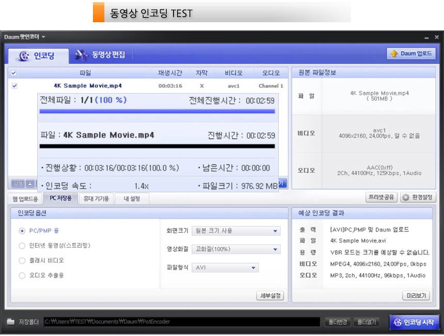The height and width of the screenshot is (336, 444).
Task: Switch to the 인코딩 tab
Action: click(38, 56)
